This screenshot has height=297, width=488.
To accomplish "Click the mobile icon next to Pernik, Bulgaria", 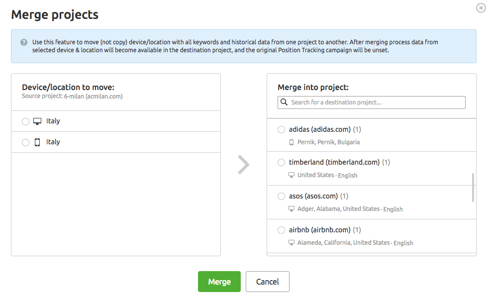I will point(292,142).
